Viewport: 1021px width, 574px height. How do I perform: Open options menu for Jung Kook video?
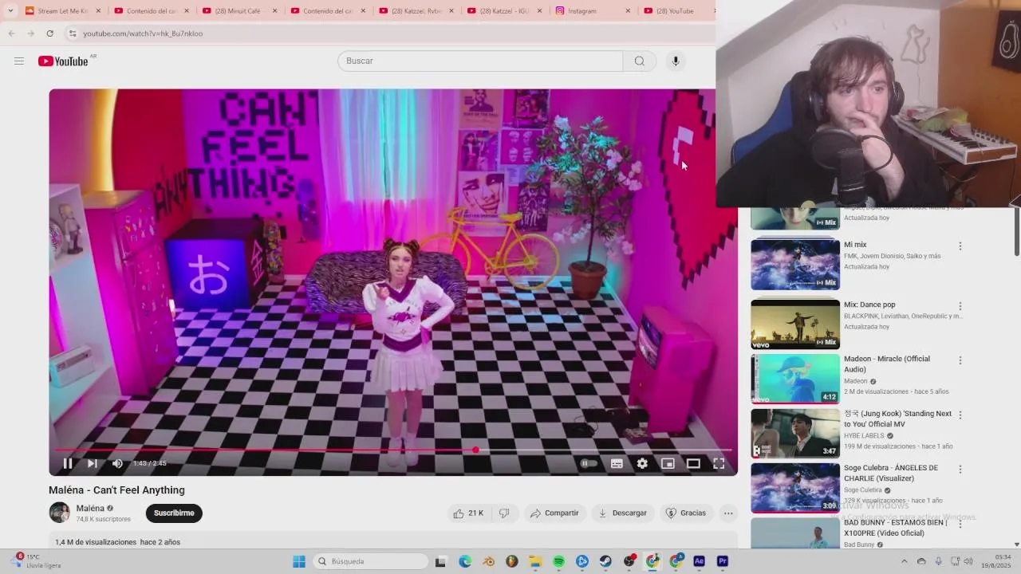coord(960,415)
